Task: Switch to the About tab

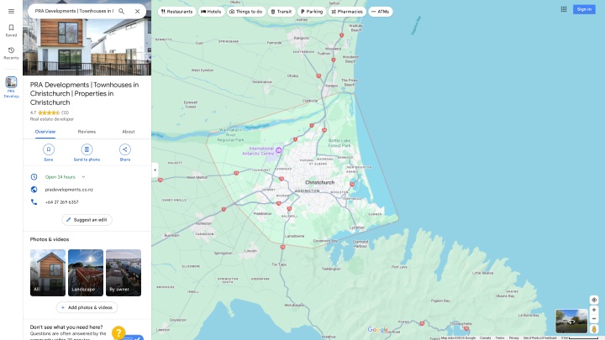Action: (x=129, y=132)
